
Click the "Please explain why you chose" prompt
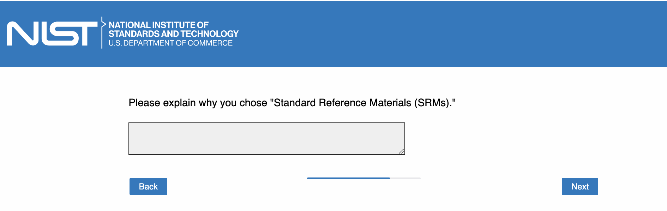coord(198,103)
